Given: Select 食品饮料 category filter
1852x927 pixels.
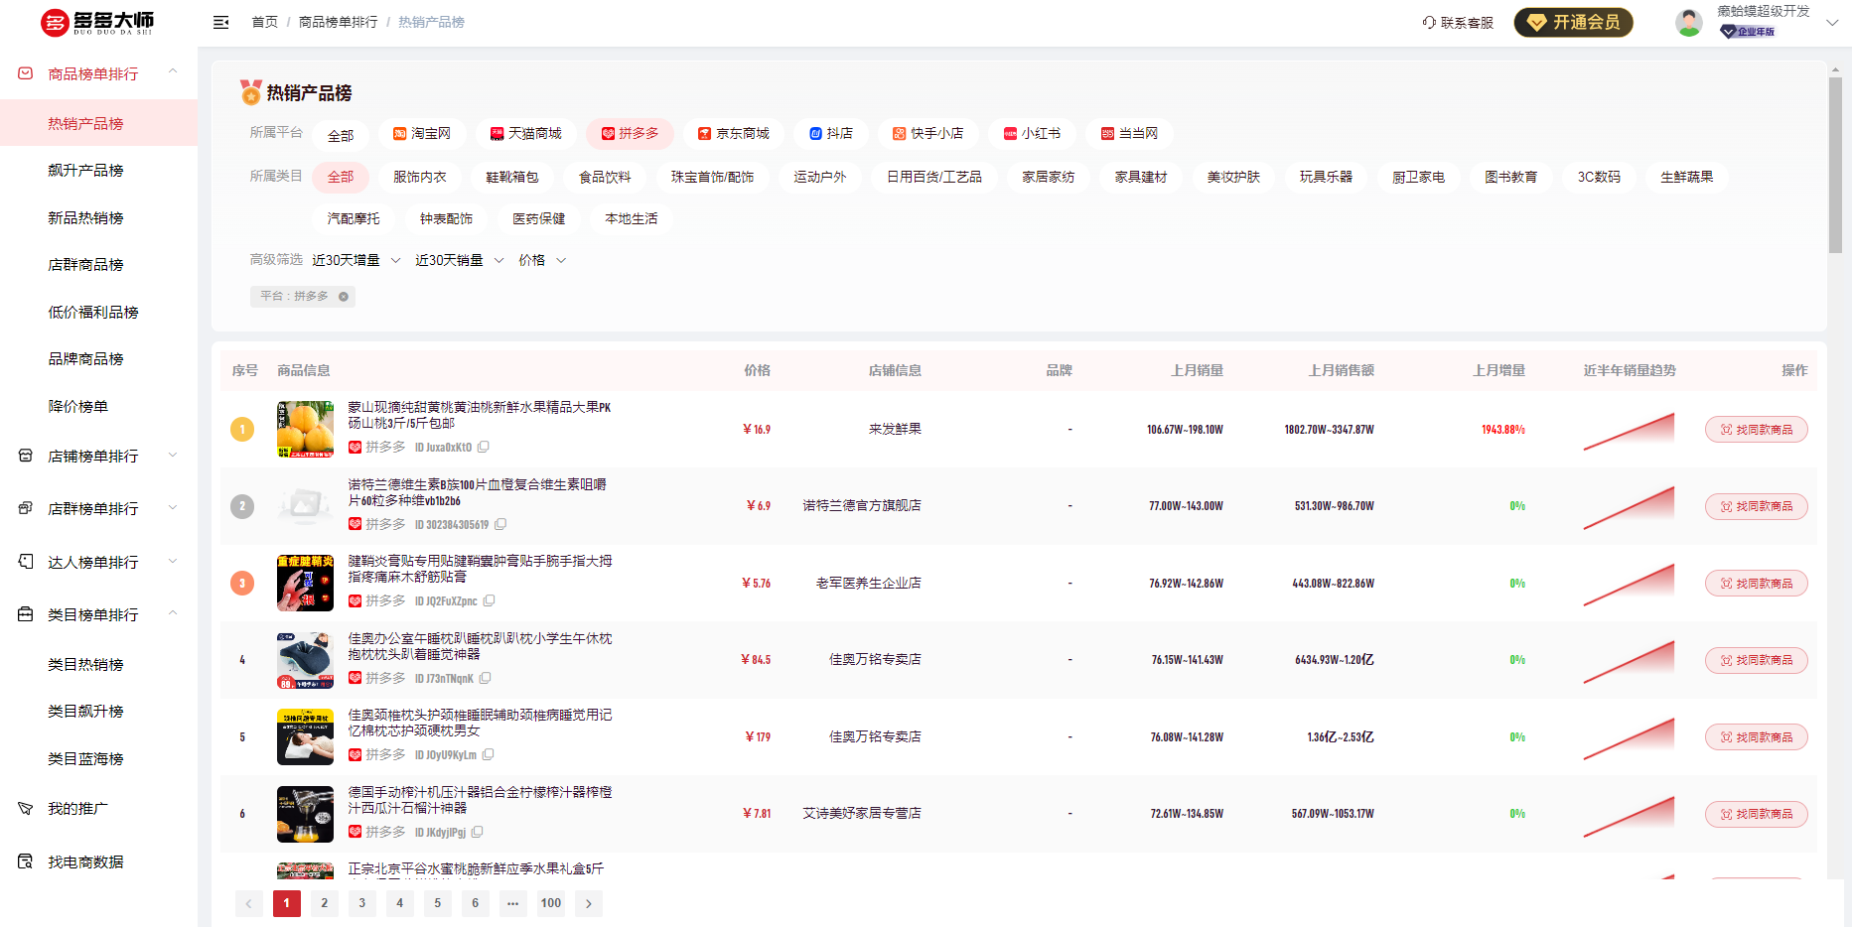Looking at the screenshot, I should click(605, 177).
